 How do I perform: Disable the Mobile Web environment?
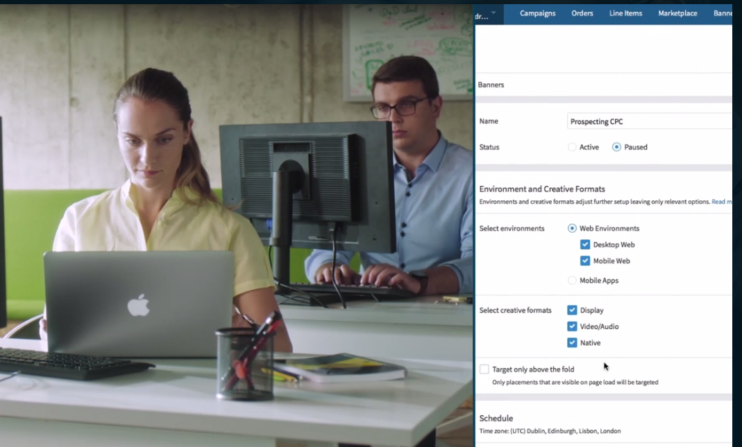(585, 261)
